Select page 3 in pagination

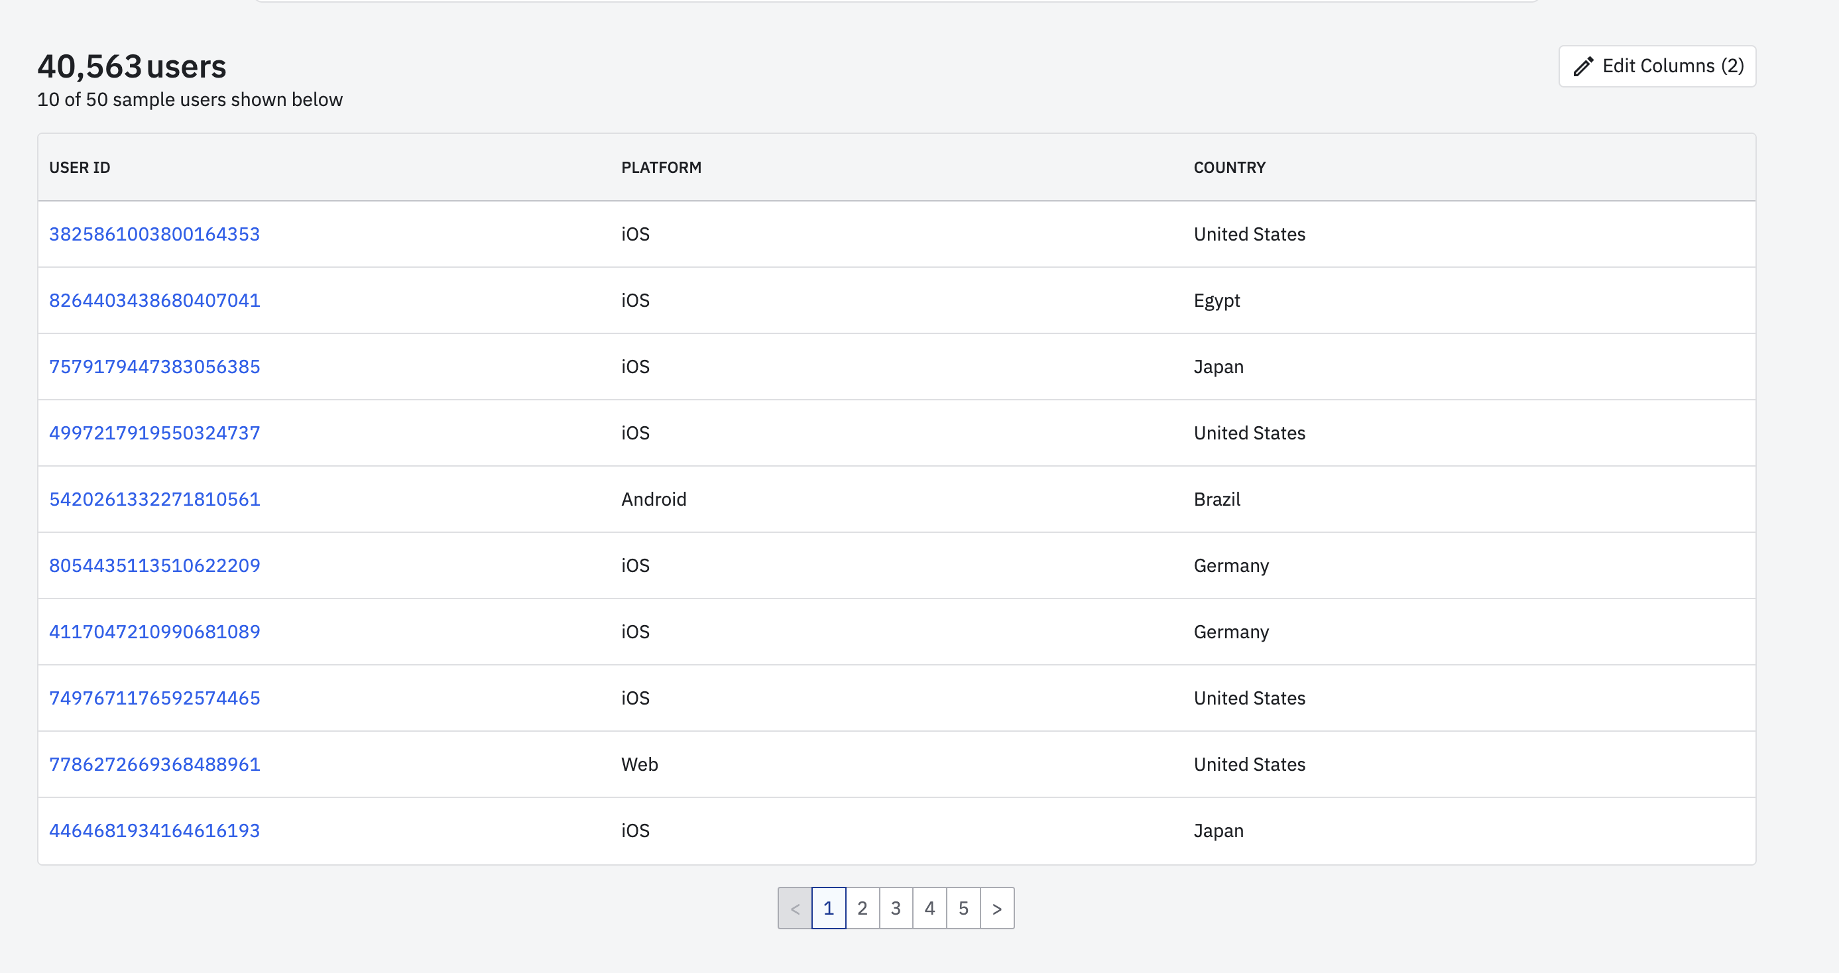[895, 908]
